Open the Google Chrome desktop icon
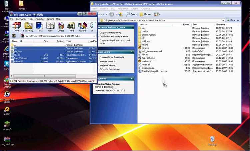The height and width of the screenshot is (151, 250). pos(7,82)
